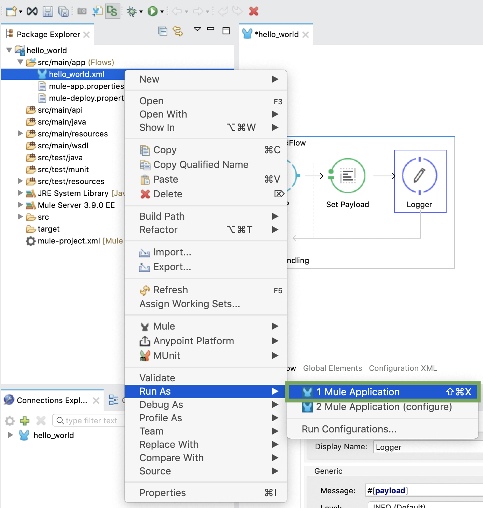Image resolution: width=483 pixels, height=508 pixels.
Task: Choose Properties in the context menu
Action: pos(206,493)
